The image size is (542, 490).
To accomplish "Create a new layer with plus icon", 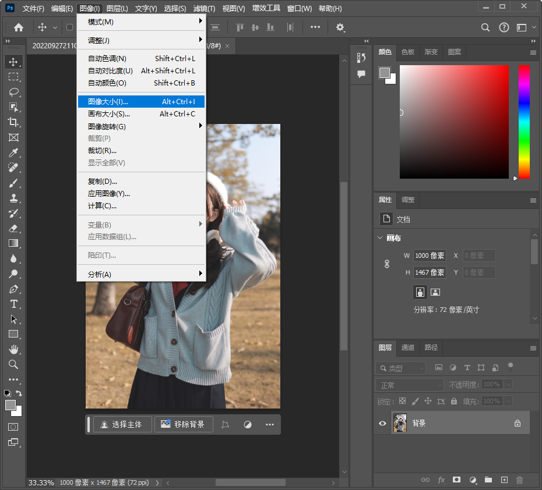I will pos(504,480).
